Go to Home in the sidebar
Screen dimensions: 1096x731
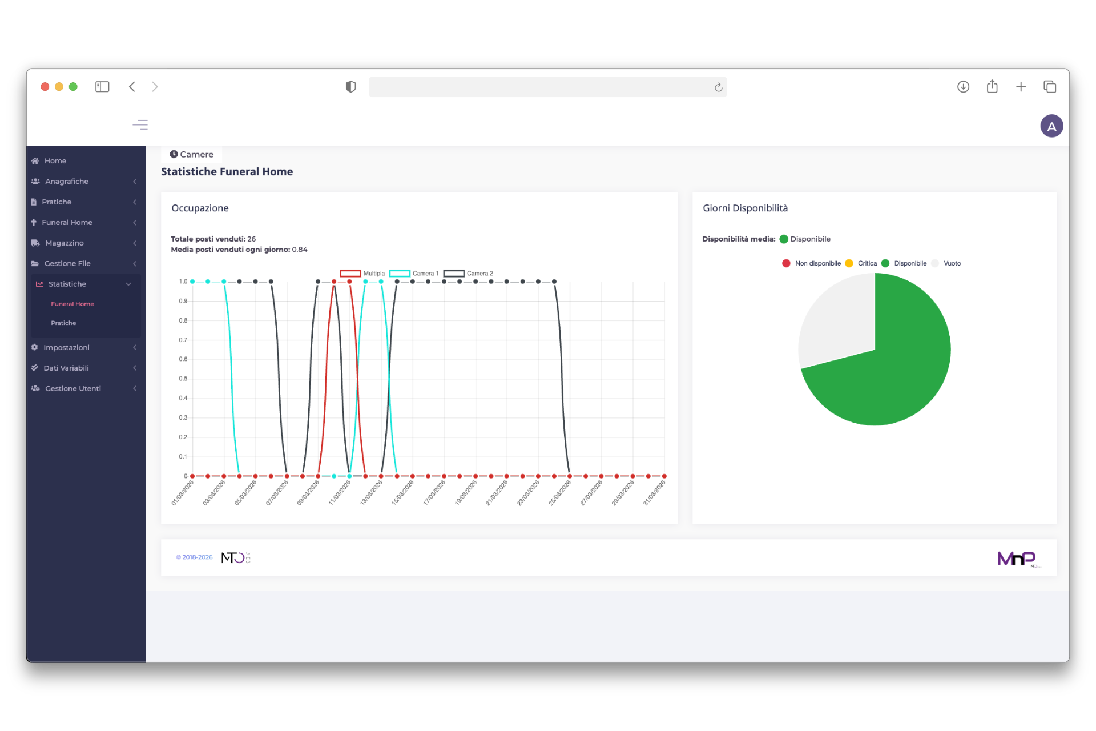point(55,161)
